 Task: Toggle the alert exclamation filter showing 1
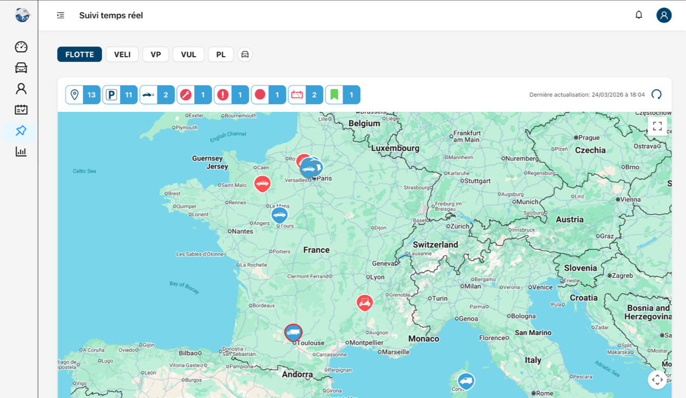[231, 95]
